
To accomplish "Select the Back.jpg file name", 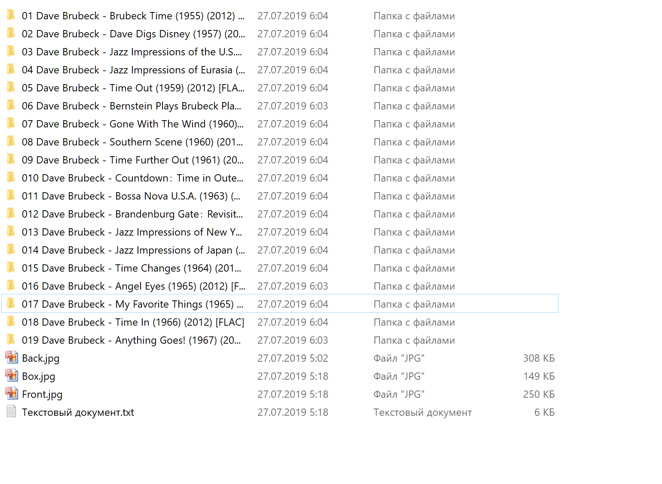I will coord(41,358).
